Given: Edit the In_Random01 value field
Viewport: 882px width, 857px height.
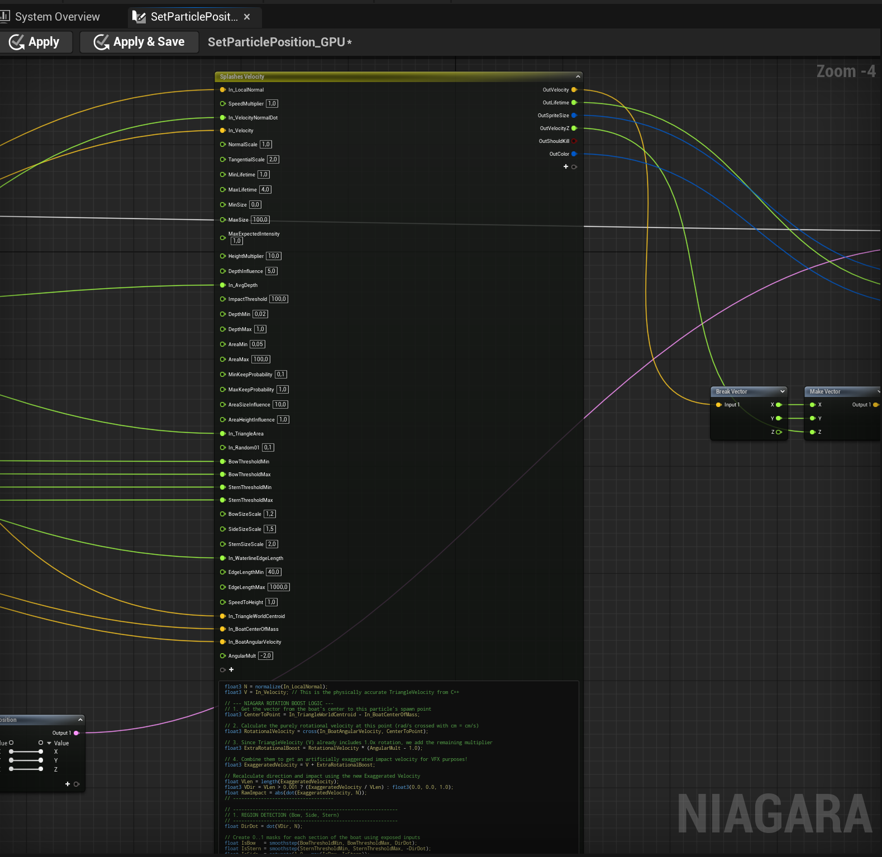Looking at the screenshot, I should 268,448.
